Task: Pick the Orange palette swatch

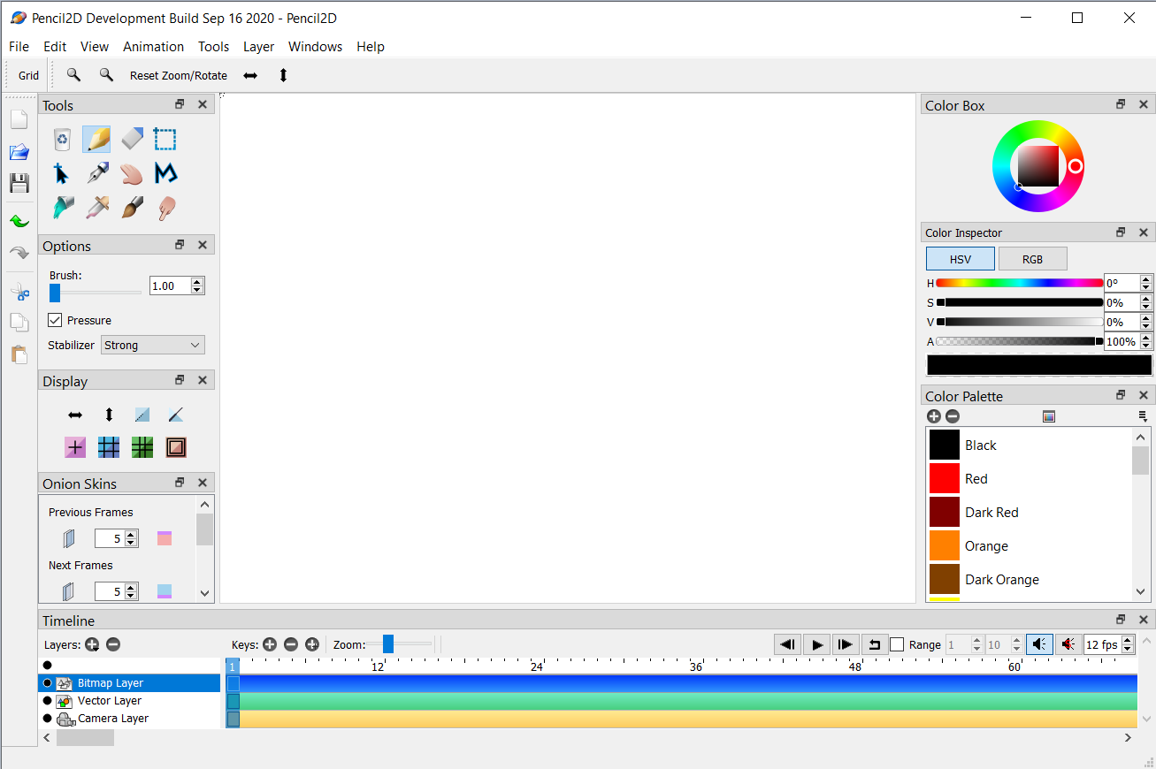Action: click(x=945, y=546)
